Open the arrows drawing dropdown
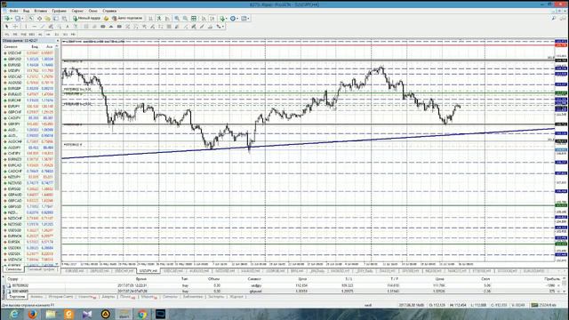 coord(220,27)
